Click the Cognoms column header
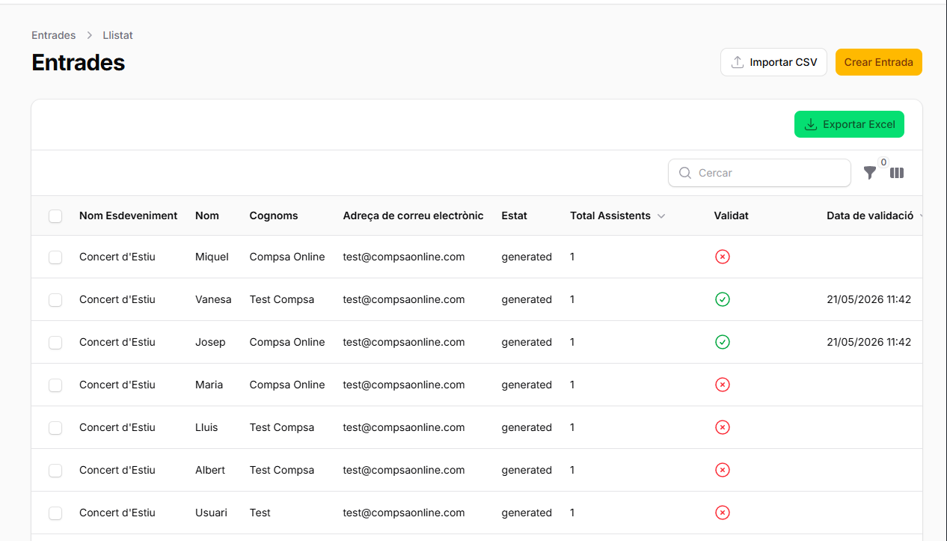Screen dimensions: 947x541 [274, 216]
